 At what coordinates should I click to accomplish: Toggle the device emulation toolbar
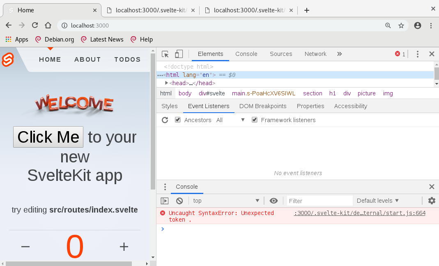[x=178, y=54]
